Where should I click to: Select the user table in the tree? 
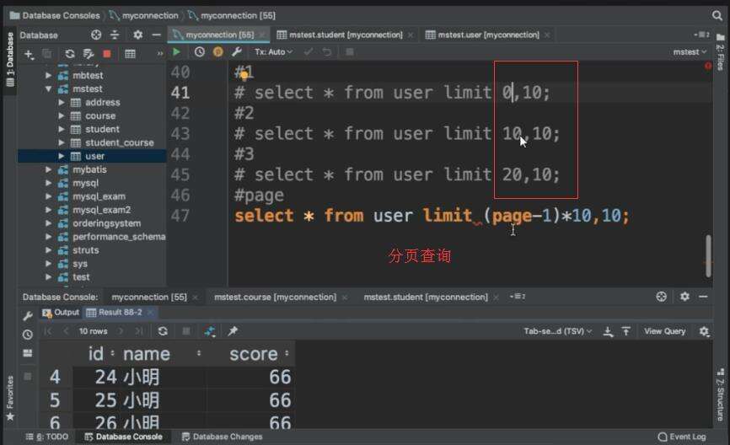[x=94, y=157]
